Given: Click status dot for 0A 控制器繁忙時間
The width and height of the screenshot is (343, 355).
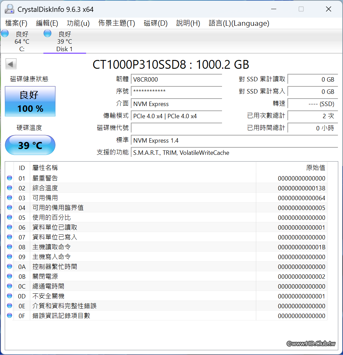Looking at the screenshot, I should 9,266.
